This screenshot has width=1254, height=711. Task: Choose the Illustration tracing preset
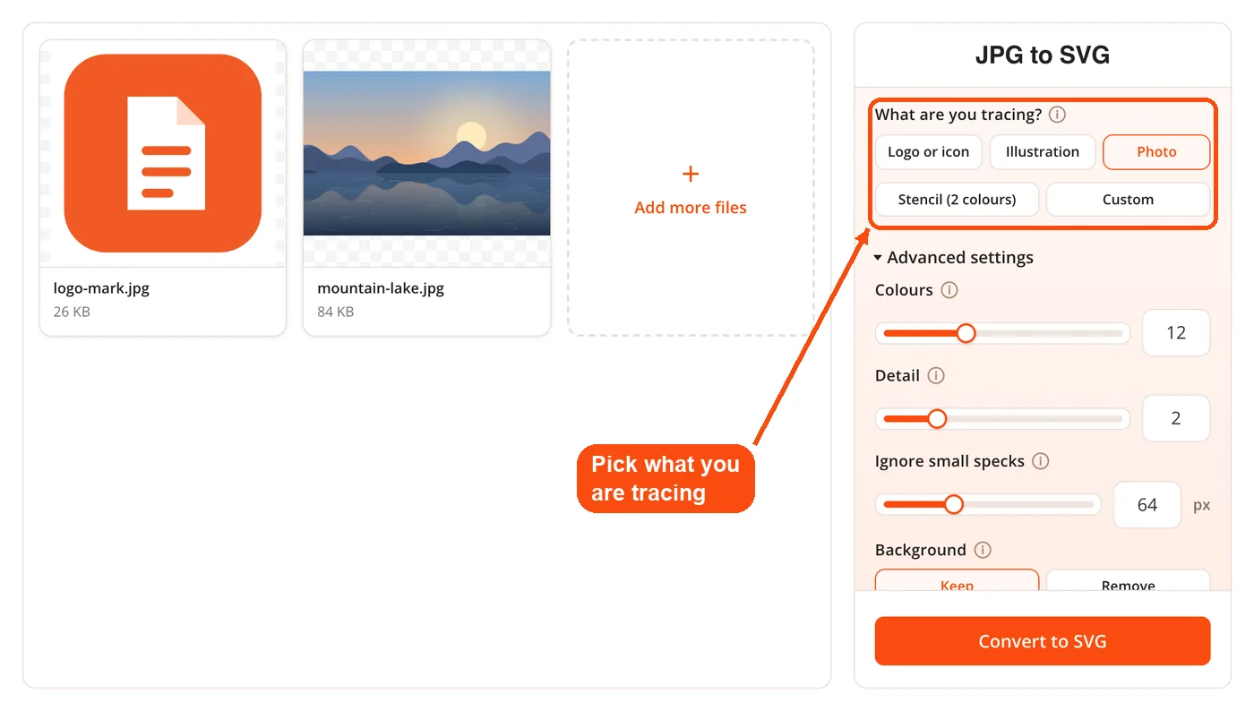click(1043, 152)
